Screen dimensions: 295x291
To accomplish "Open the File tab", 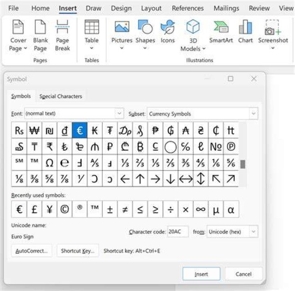I will (14, 8).
